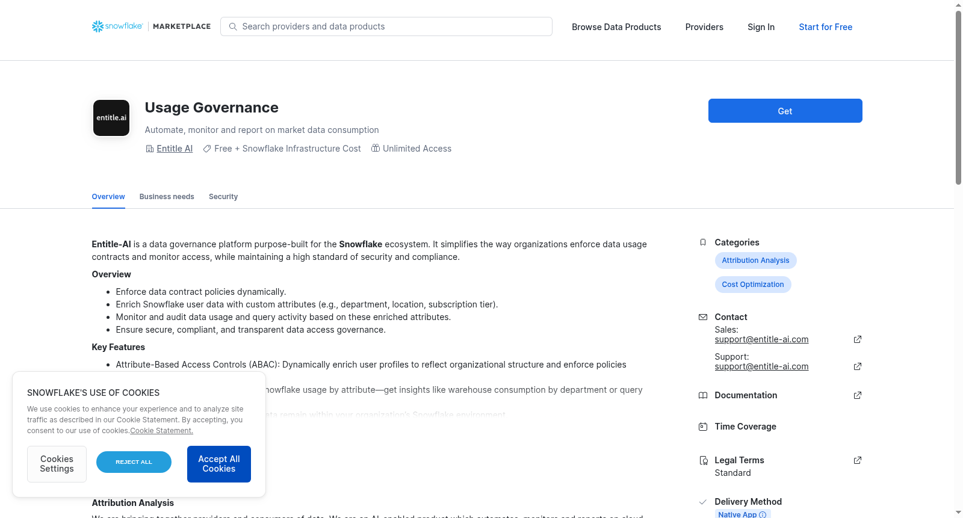
Task: Click the Sales support email link
Action: point(761,339)
